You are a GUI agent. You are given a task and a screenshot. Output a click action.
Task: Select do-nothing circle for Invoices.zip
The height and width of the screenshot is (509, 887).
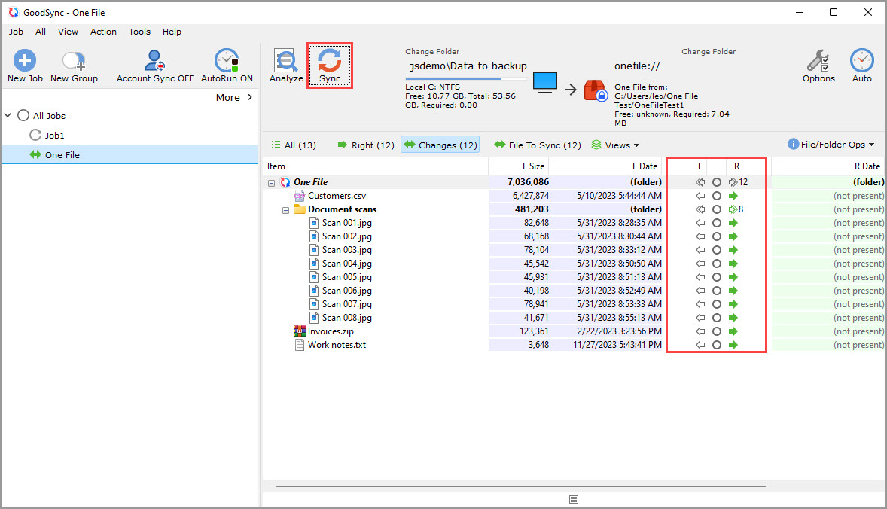tap(717, 331)
